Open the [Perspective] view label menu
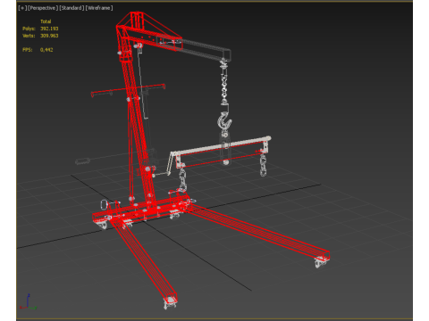This screenshot has width=429, height=321. coord(43,8)
